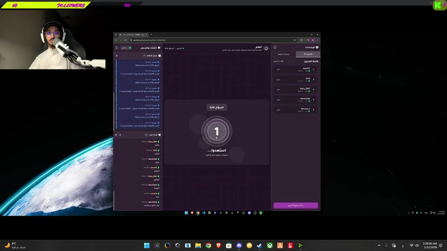This screenshot has width=447, height=251.
Task: Open Steam from the outer taskbar
Action: 259,245
